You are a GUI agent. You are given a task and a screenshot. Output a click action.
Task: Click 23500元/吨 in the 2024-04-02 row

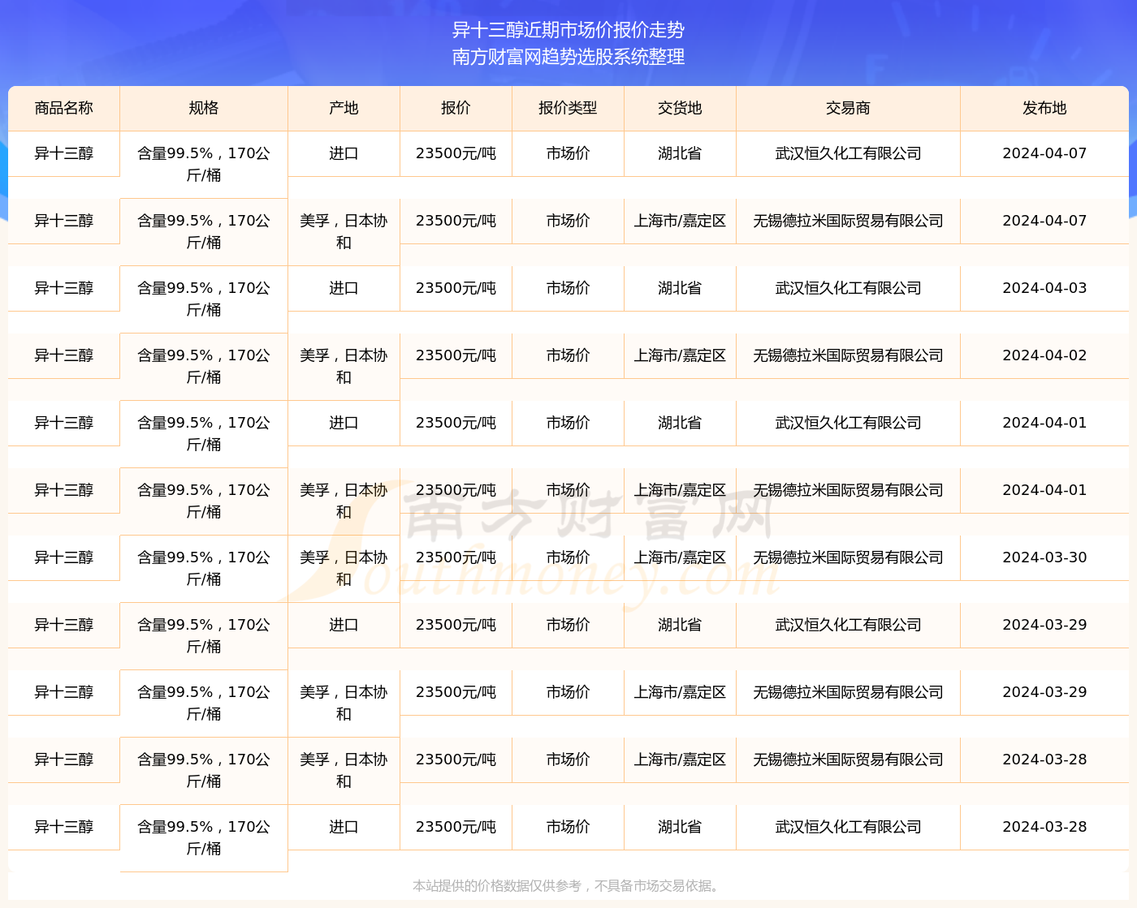tap(456, 355)
